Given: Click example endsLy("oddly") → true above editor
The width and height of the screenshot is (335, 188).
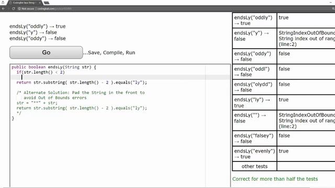Looking at the screenshot, I should tap(38, 26).
